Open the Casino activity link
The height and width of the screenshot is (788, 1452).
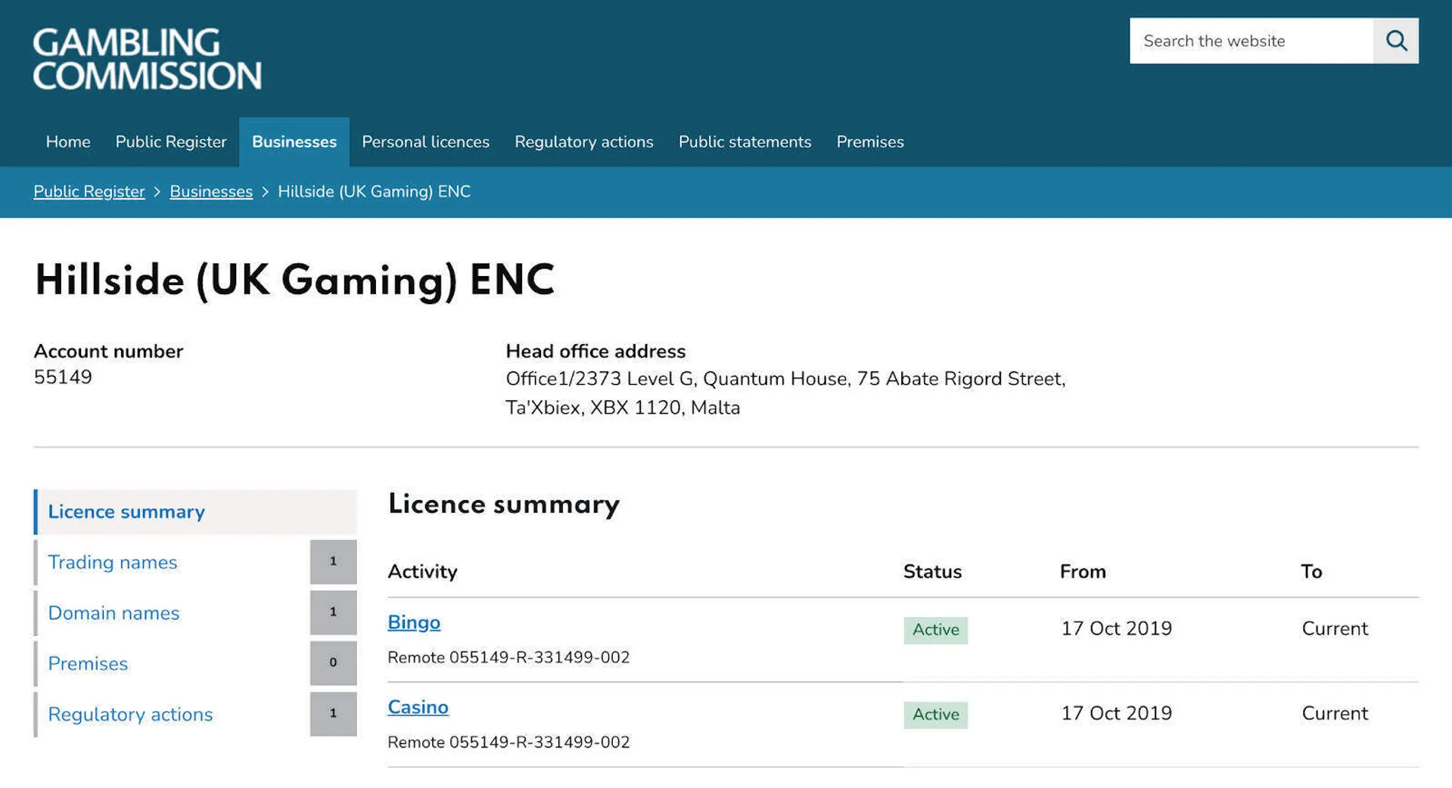[418, 707]
